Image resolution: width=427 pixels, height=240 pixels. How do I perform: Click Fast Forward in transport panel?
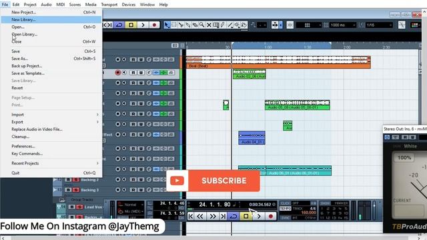212,216
